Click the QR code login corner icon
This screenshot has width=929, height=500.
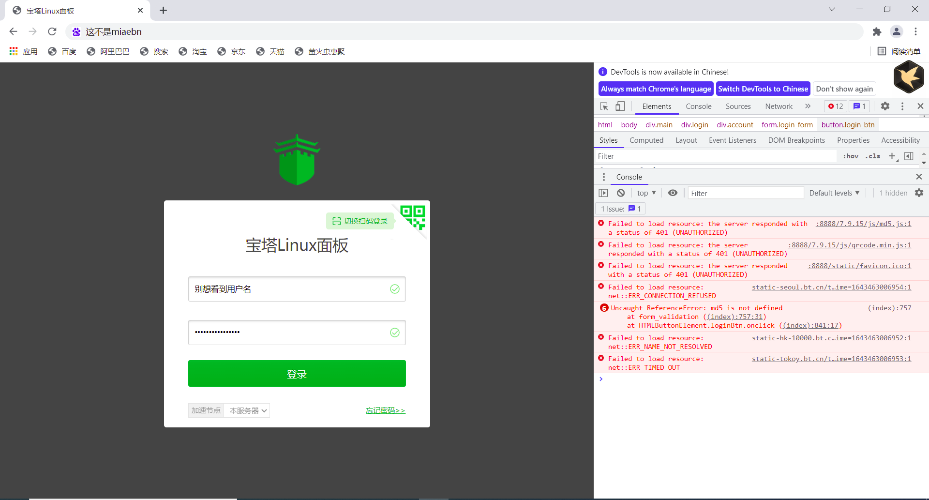pos(413,217)
